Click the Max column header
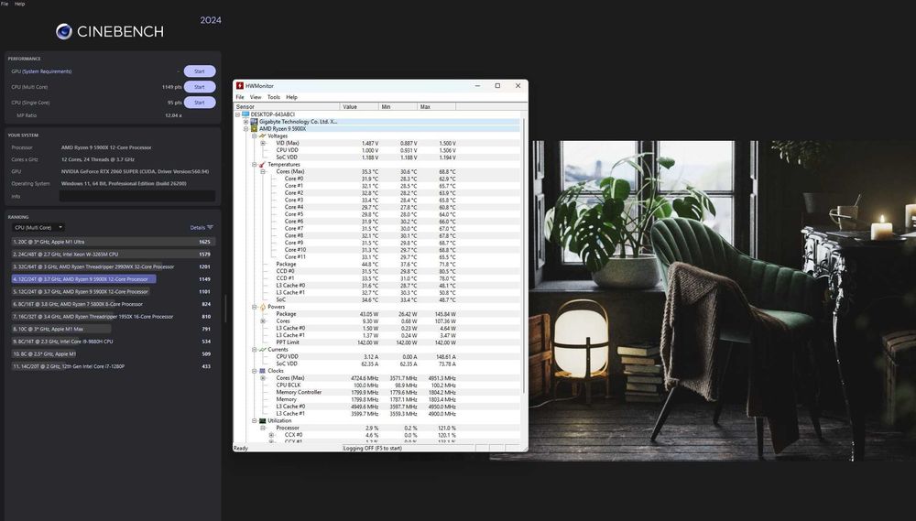 tap(436, 107)
